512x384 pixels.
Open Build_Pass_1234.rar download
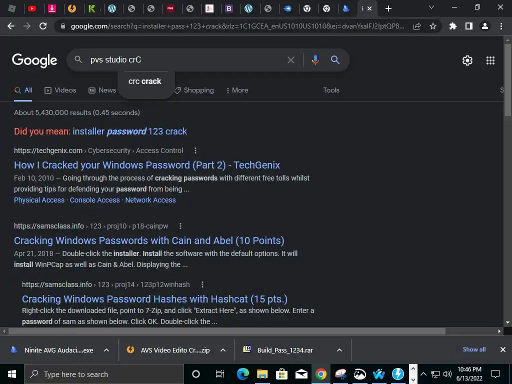(x=278, y=350)
